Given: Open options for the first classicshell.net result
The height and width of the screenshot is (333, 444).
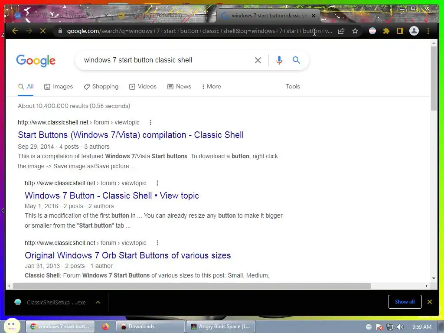Looking at the screenshot, I should click(150, 122).
